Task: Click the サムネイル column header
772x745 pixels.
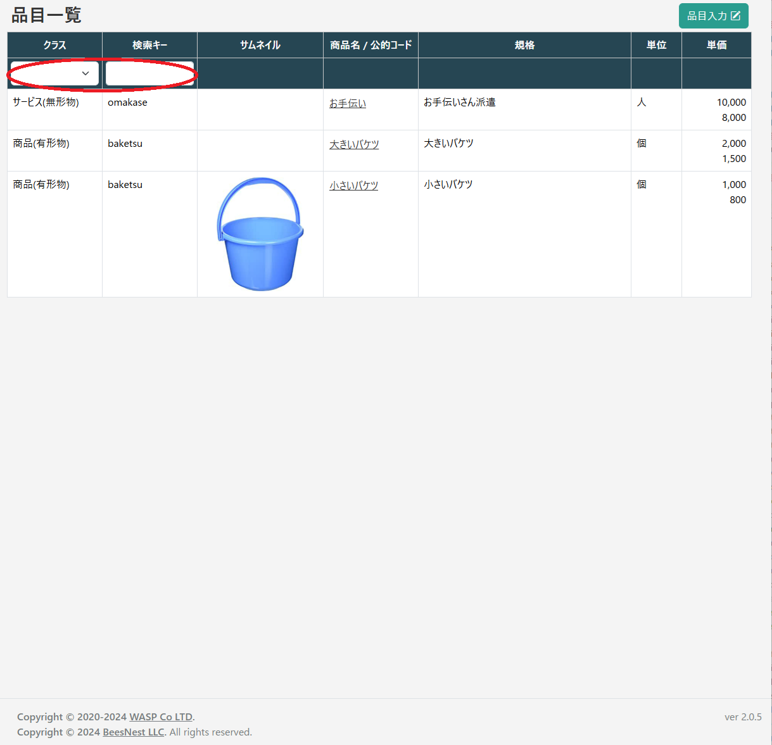Action: click(x=260, y=45)
